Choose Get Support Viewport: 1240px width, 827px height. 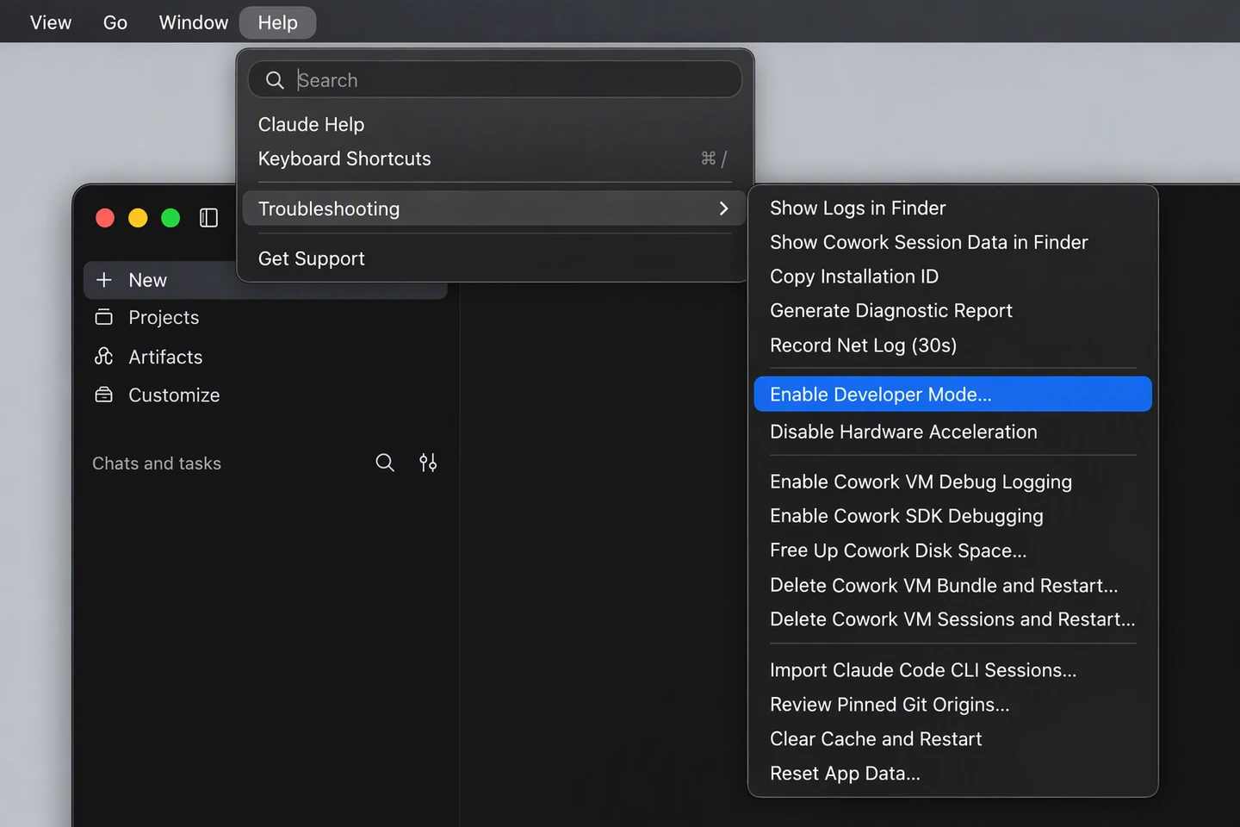point(493,258)
